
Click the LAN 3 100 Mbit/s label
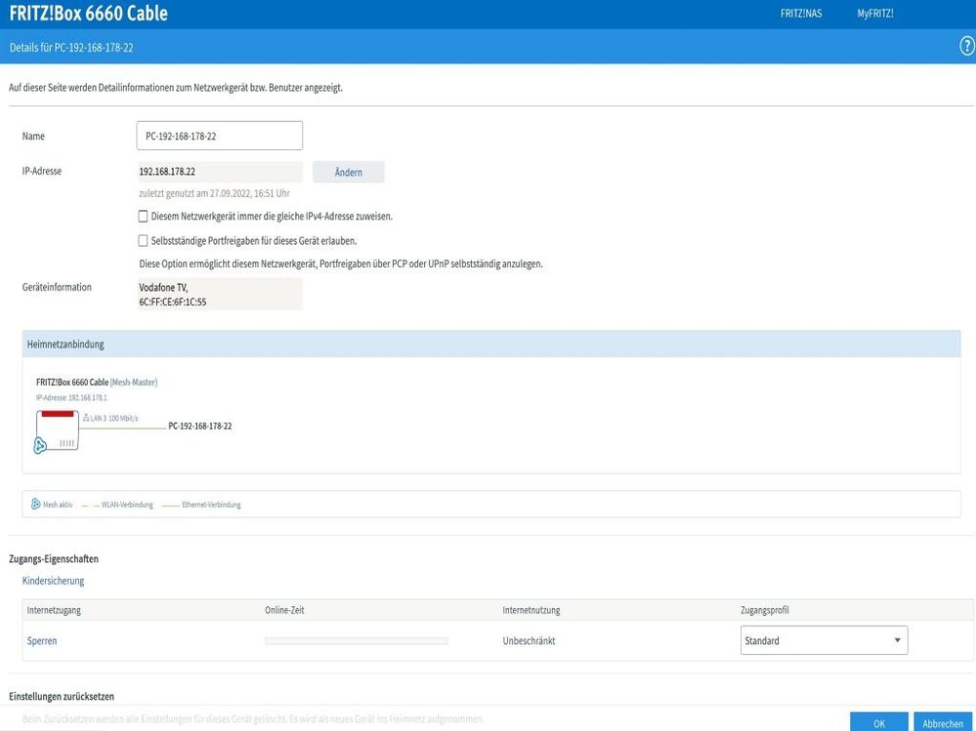pos(114,419)
